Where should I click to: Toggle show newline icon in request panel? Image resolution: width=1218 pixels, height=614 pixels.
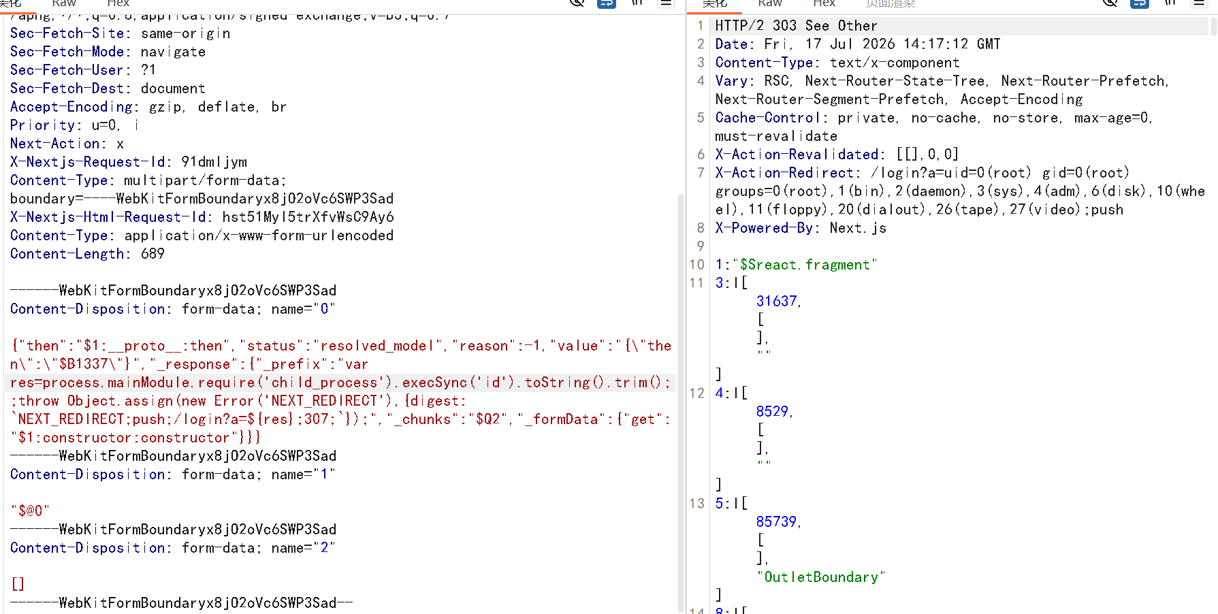coord(637,3)
